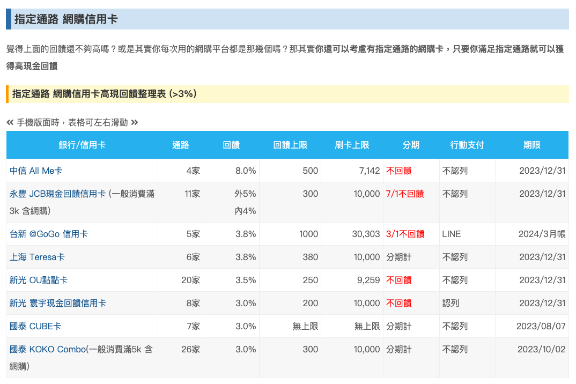
Task: Click the left double-chevron before 手機版面時
Action: (x=10, y=123)
